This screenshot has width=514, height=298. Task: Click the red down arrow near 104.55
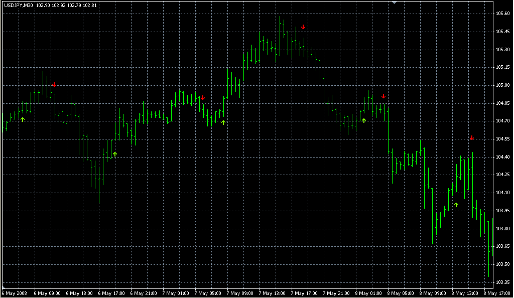tap(472, 138)
